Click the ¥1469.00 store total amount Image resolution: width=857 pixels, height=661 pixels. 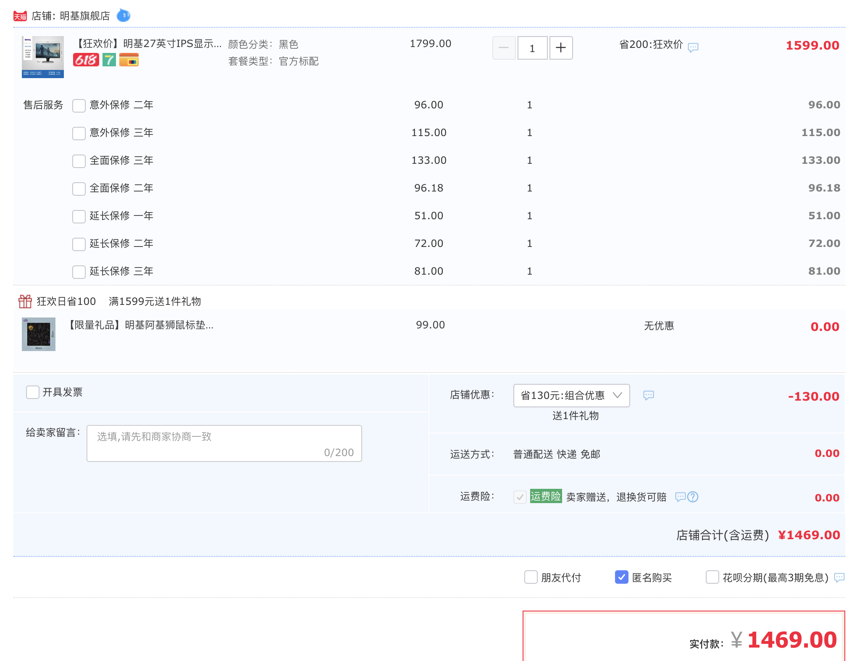point(809,535)
